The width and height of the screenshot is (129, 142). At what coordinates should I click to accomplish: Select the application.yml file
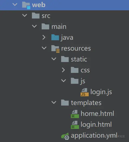(x=94, y=136)
